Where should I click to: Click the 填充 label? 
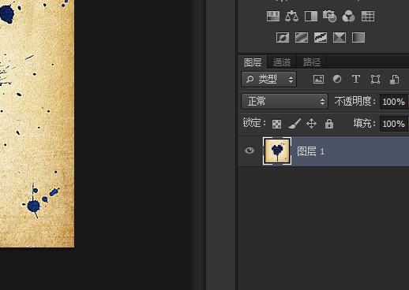(x=364, y=123)
